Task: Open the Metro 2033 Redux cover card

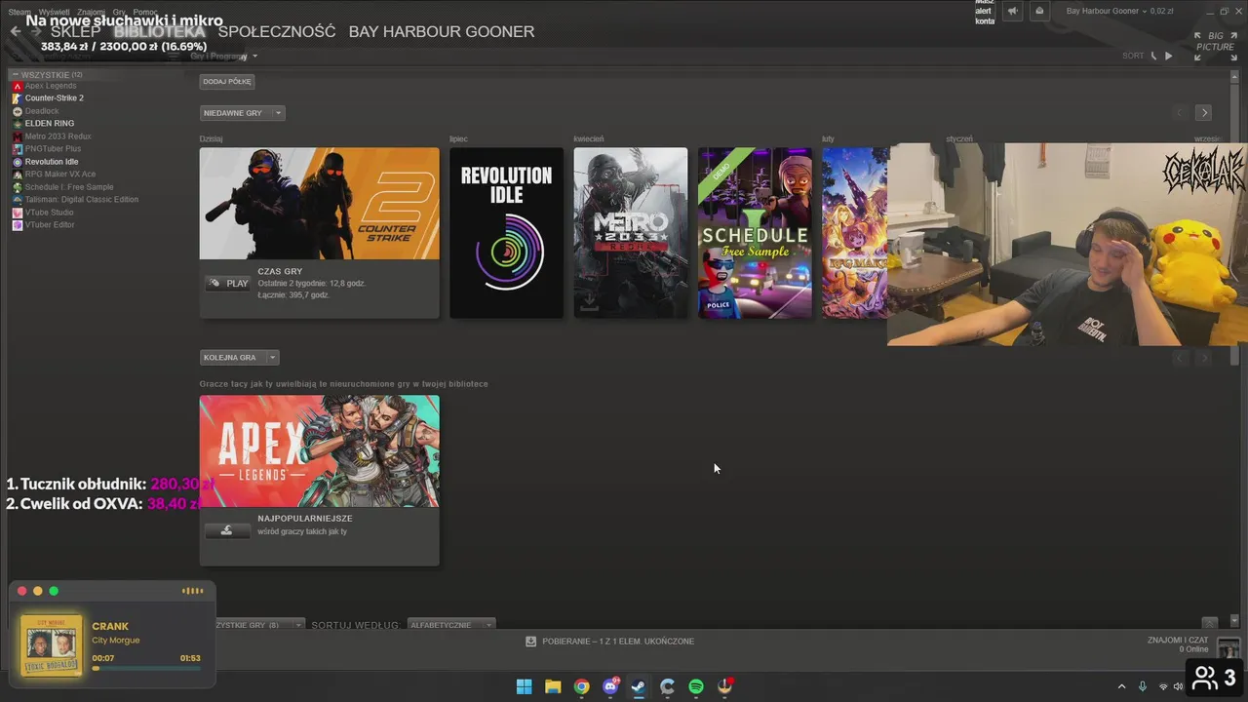Action: tap(631, 233)
